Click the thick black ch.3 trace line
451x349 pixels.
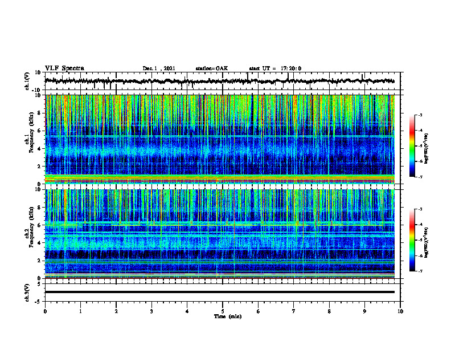pos(220,292)
